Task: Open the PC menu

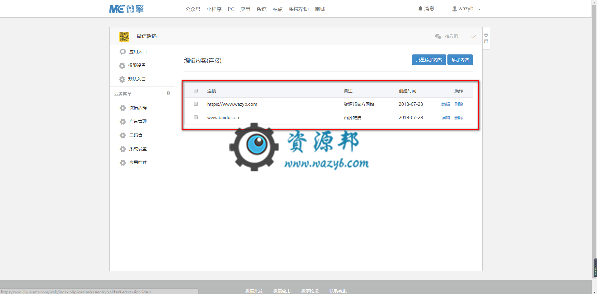Action: tap(231, 9)
